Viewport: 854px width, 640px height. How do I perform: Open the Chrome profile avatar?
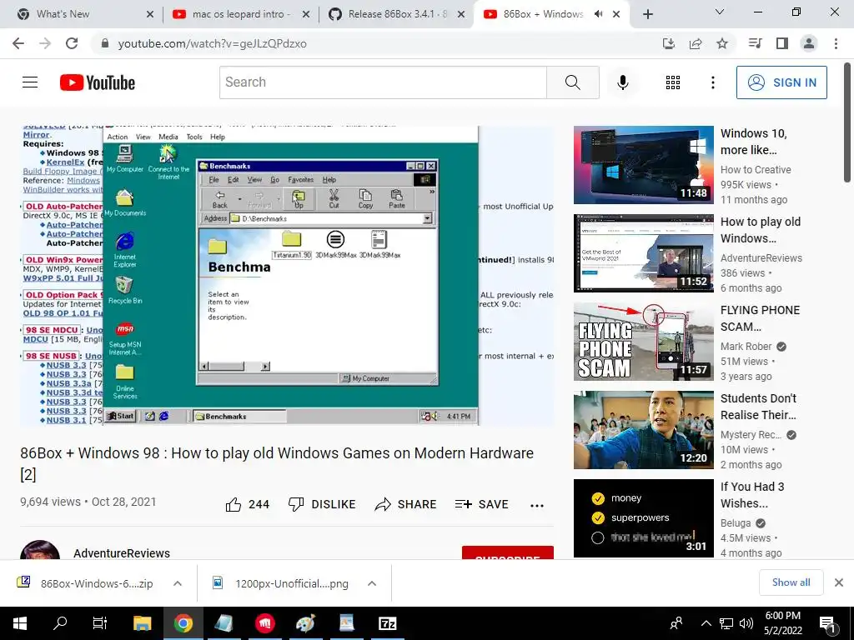point(809,43)
